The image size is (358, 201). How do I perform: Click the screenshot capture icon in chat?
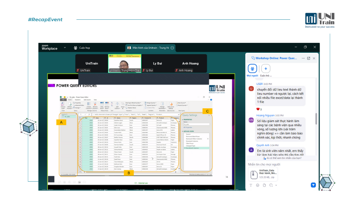click(x=271, y=185)
